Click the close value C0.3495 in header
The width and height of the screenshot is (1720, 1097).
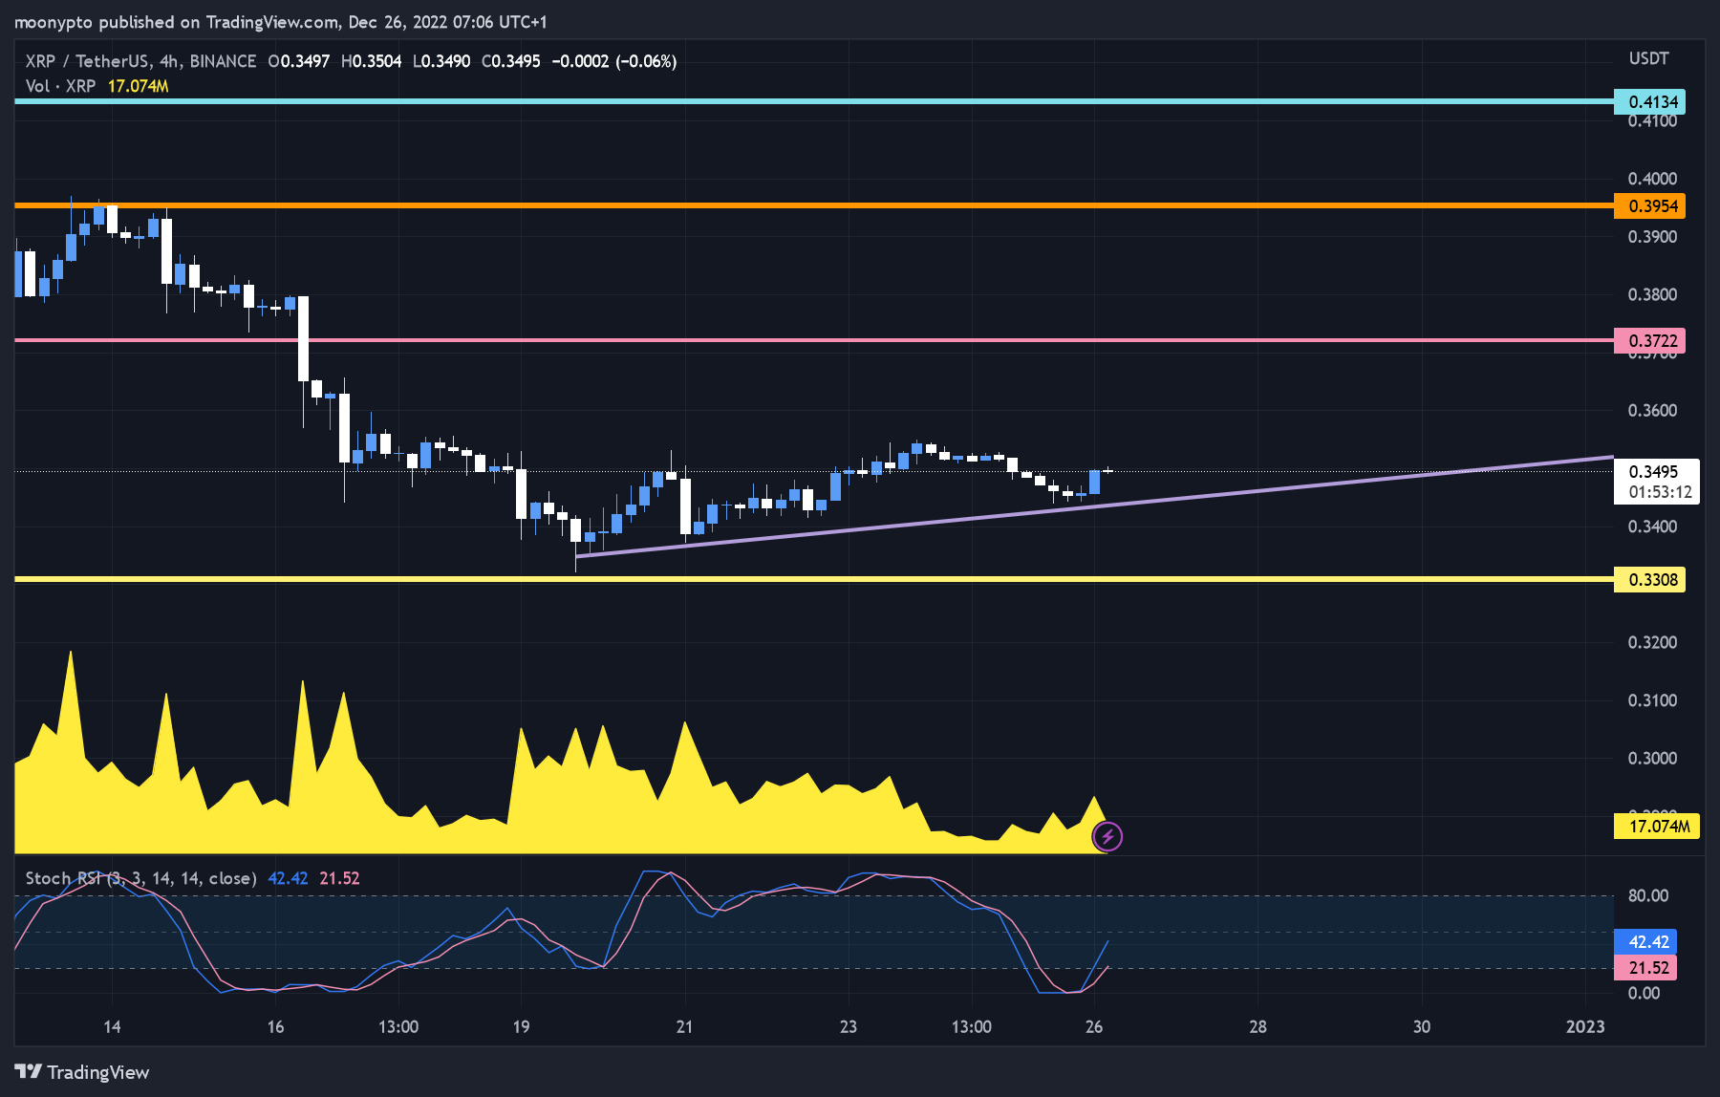[x=511, y=61]
